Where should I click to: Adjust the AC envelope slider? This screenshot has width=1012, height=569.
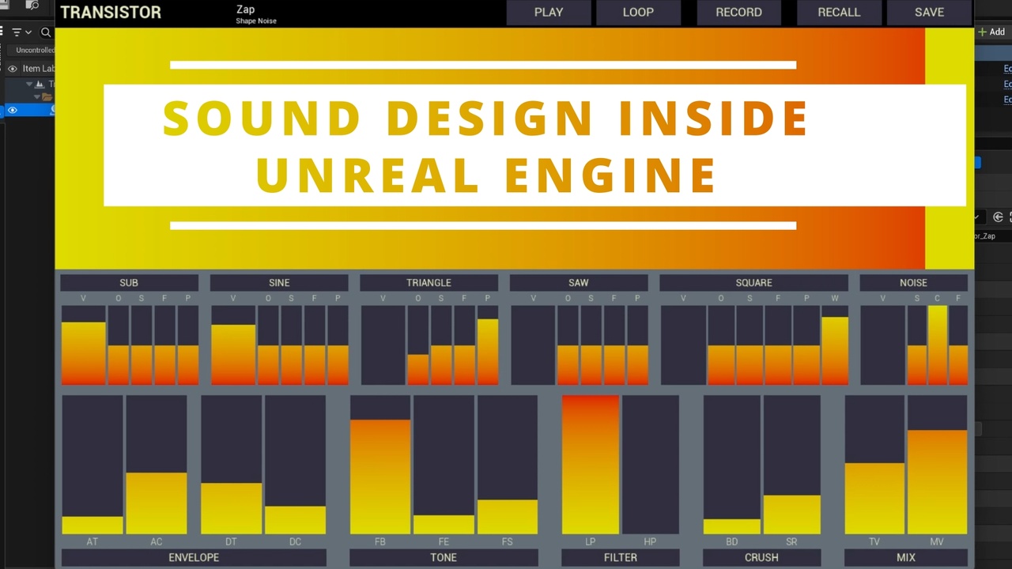(x=157, y=465)
